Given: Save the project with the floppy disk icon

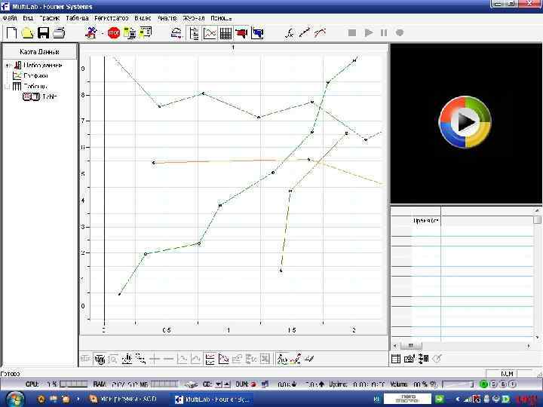Looking at the screenshot, I should pos(43,33).
